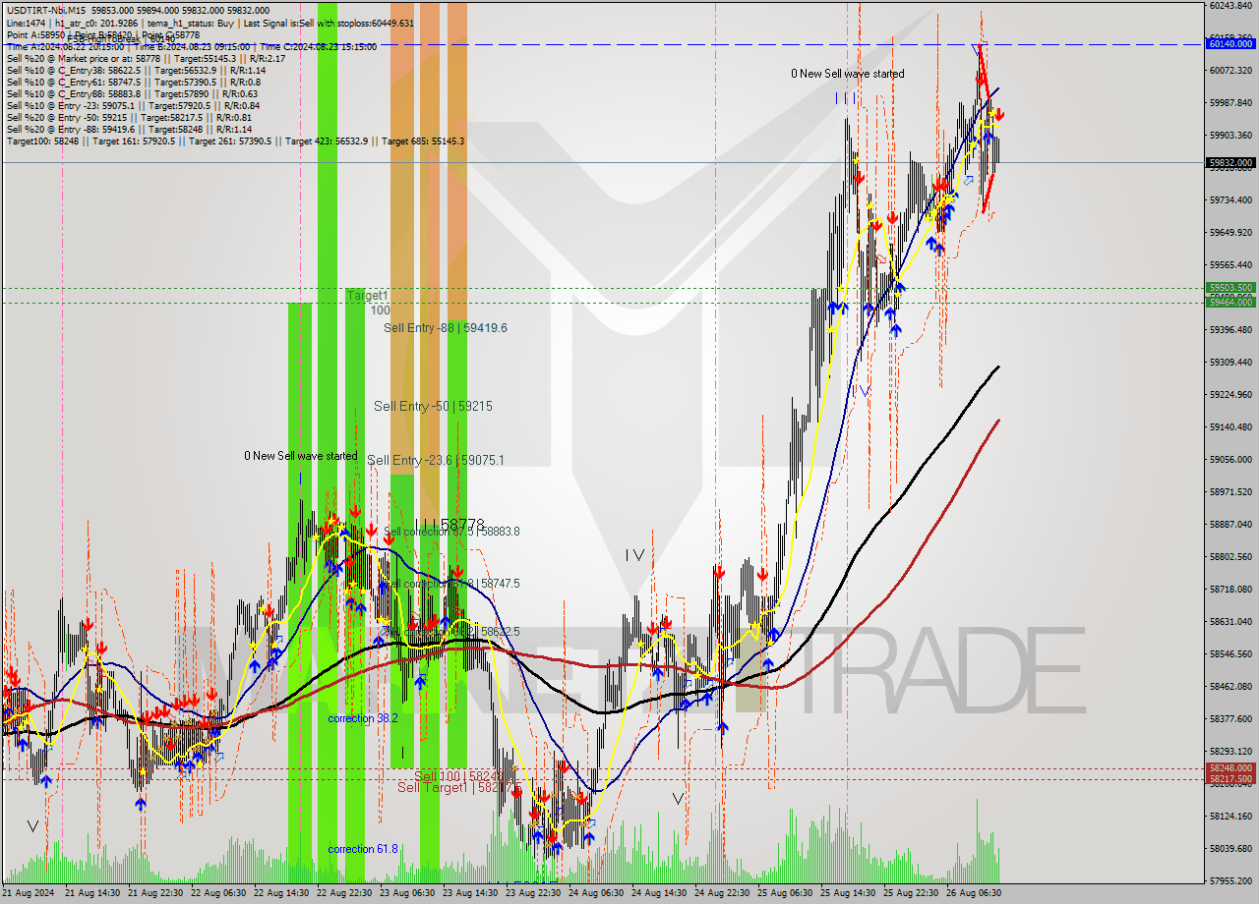Click the '24 Aug 22:30' time axis label
This screenshot has width=1259, height=904.
[x=722, y=893]
